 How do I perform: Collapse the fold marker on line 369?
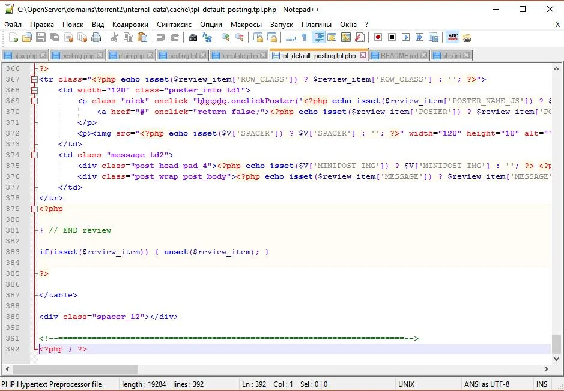[x=34, y=101]
